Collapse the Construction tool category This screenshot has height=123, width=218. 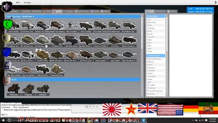156,56
